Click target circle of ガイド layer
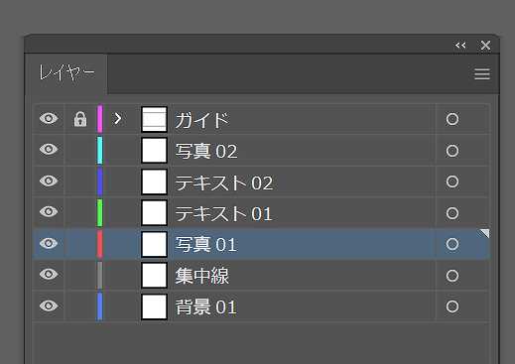 click(452, 119)
